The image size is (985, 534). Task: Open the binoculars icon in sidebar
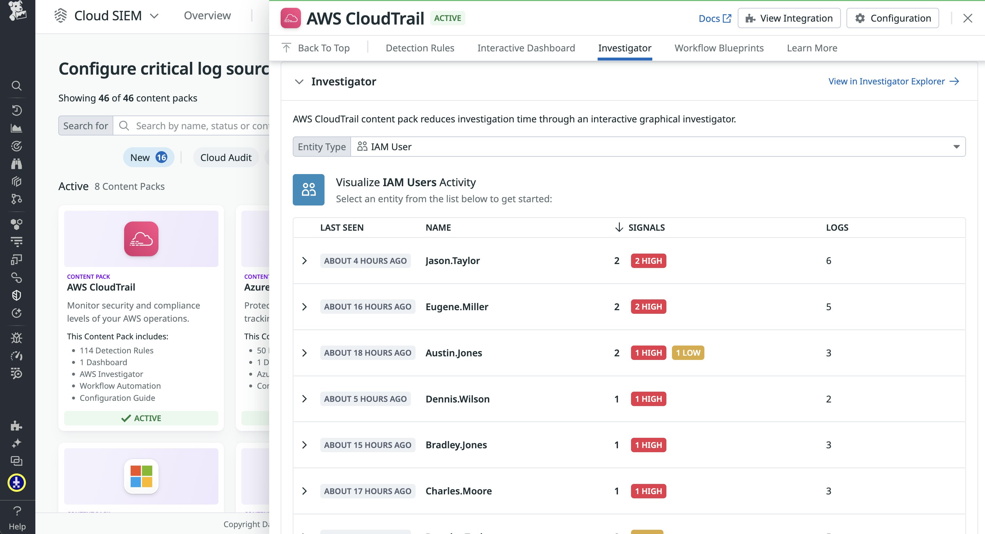(16, 164)
